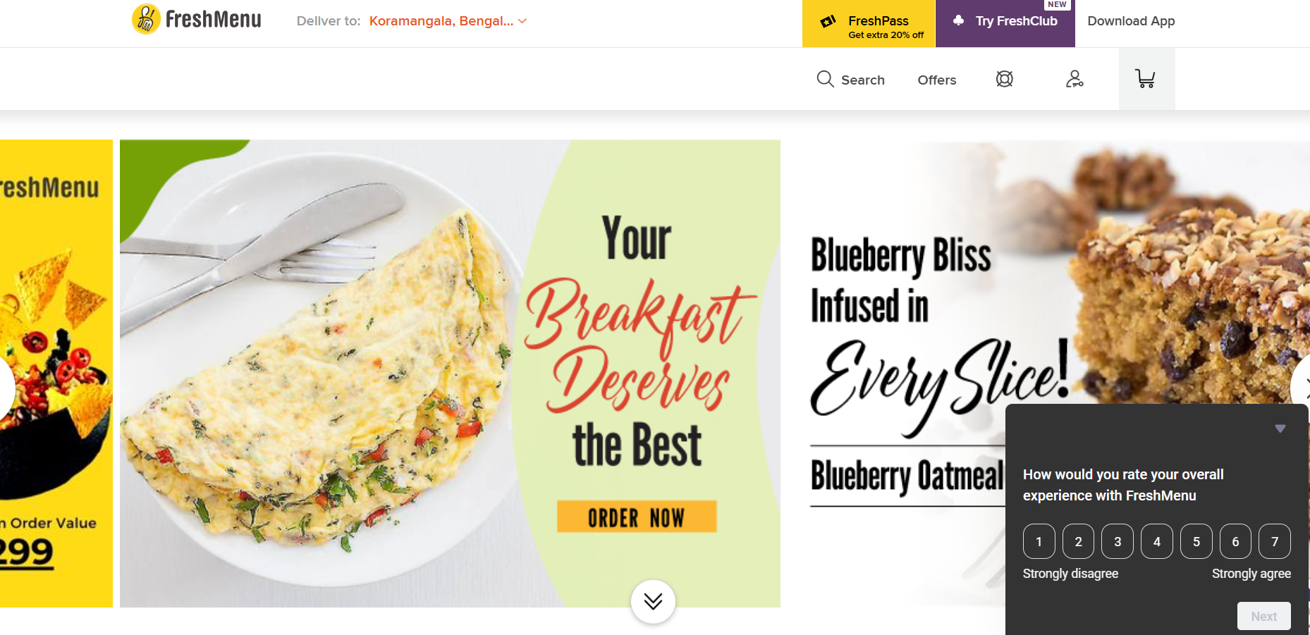
Task: Open the Download App link
Action: tap(1131, 21)
